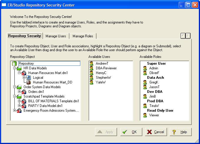Collapse the Order System Data Models node
The height and width of the screenshot is (144, 200).
[14, 87]
